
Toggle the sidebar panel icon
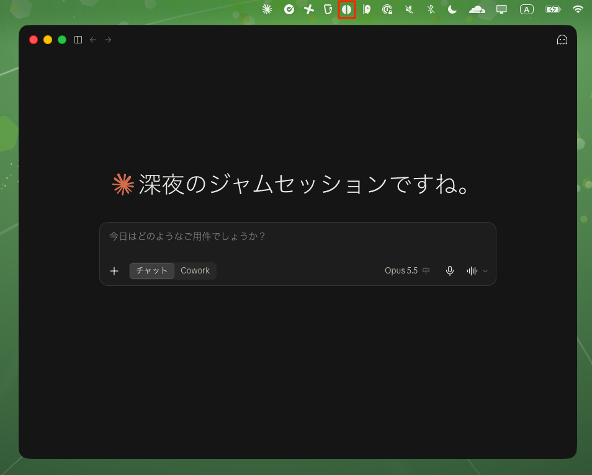pos(78,40)
